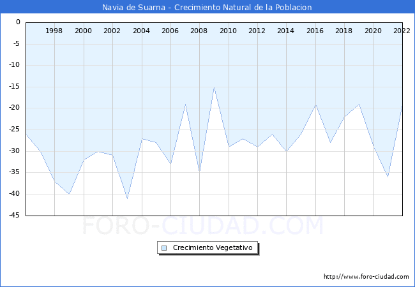This screenshot has width=415, height=287.
Task: Click the 'Crecimiento Vegetativo' legend label
Action: coord(213,247)
